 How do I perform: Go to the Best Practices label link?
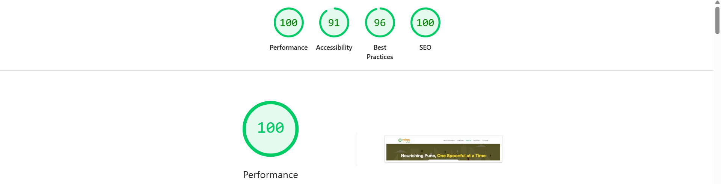[380, 52]
